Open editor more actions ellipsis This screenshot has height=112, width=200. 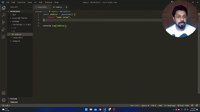coord(197,7)
